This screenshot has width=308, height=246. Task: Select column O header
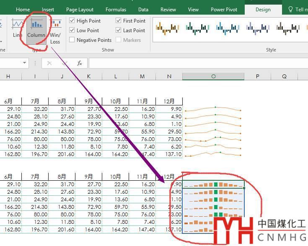[x=213, y=76]
